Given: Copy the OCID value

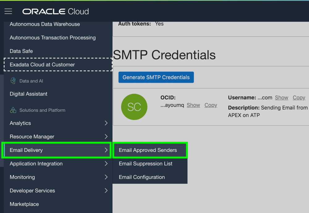Looking at the screenshot, I should click(211, 105).
